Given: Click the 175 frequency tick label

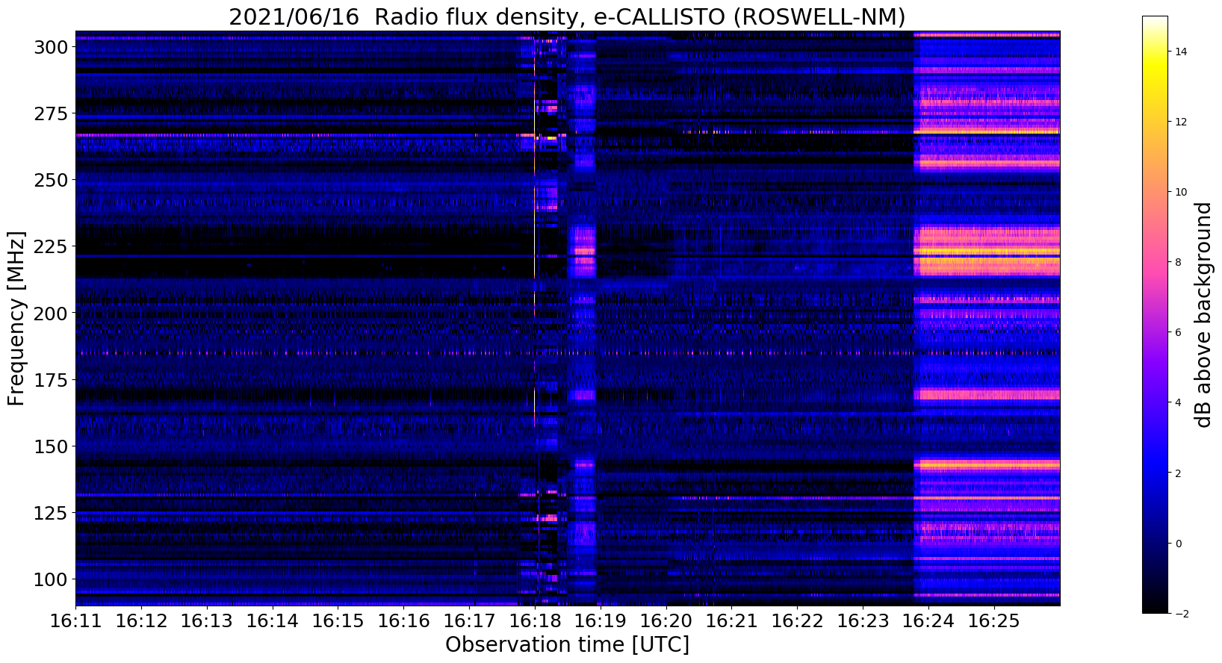Looking at the screenshot, I should point(51,379).
